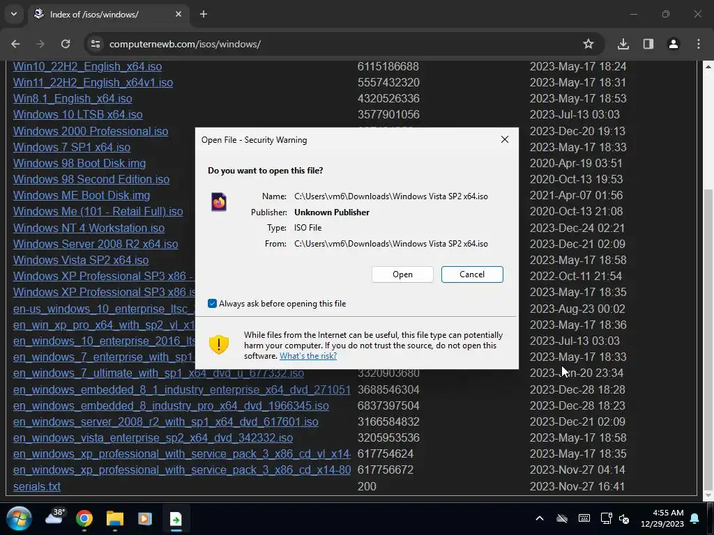Download Windows ME Boot Disk.img
This screenshot has height=535, width=714.
pyautogui.click(x=82, y=195)
